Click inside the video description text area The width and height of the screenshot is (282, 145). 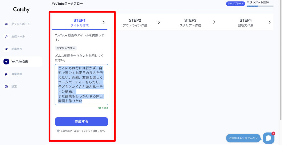coord(81,84)
